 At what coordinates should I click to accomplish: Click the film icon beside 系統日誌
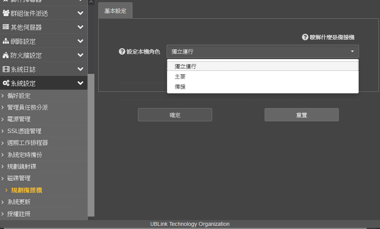(x=6, y=69)
